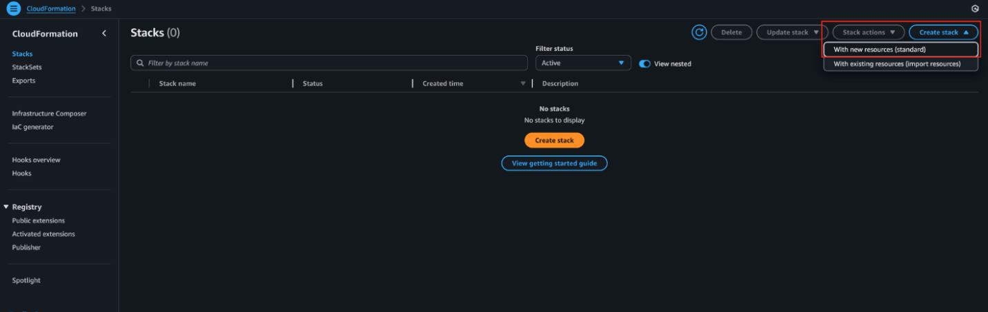This screenshot has height=312, width=988.
Task: Choose With new resources (standard)
Action: [x=900, y=50]
